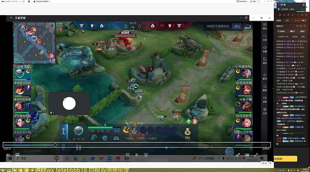Viewport: 310px width, 172px height.
Task: Seek using the video progress slider handle
Action: click(x=55, y=145)
